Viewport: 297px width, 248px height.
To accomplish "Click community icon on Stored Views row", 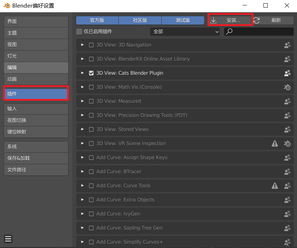I will tap(287, 129).
